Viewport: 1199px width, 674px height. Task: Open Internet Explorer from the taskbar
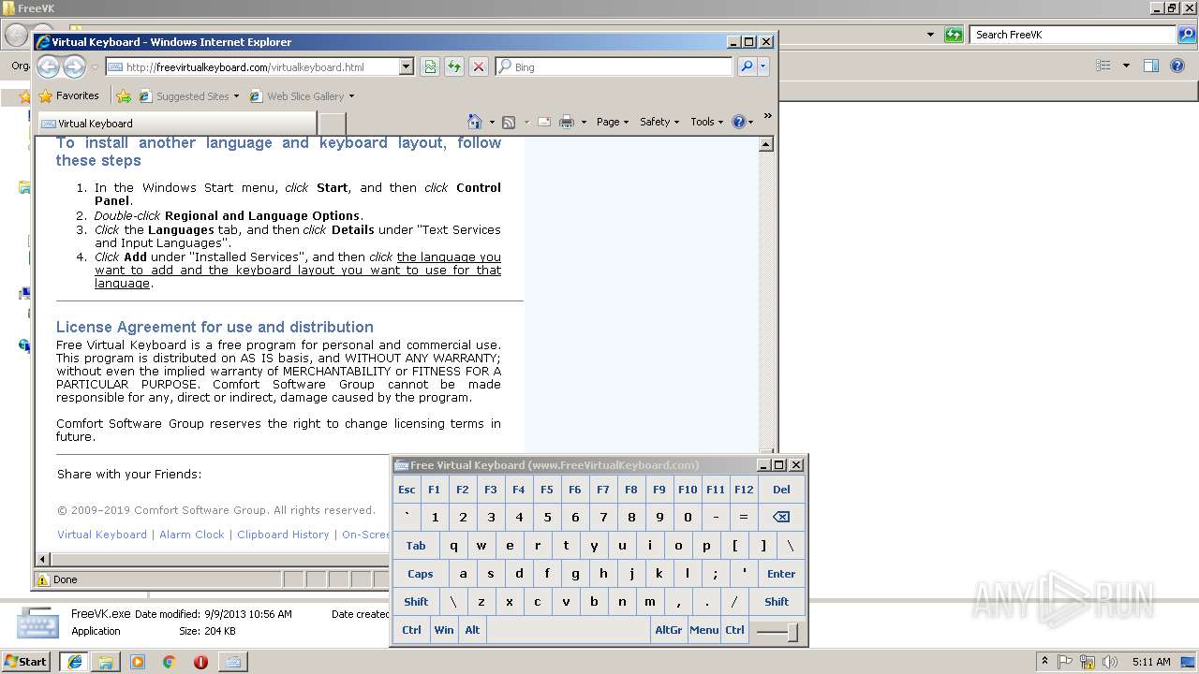click(x=74, y=662)
